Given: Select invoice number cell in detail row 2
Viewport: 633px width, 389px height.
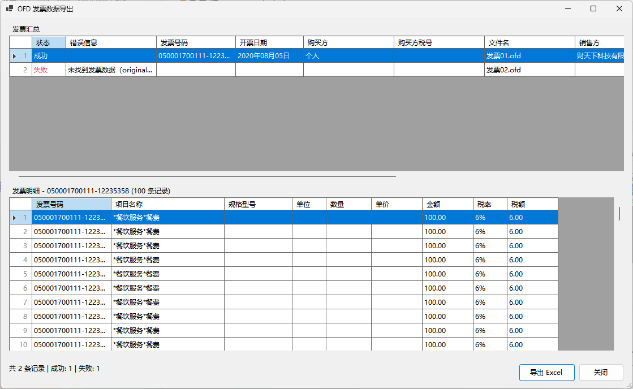Looking at the screenshot, I should click(x=71, y=232).
